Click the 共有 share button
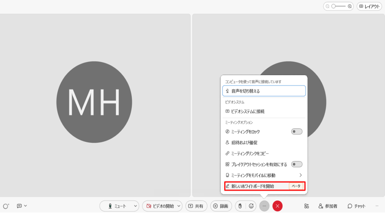Image resolution: width=385 pixels, height=214 pixels. (196, 206)
